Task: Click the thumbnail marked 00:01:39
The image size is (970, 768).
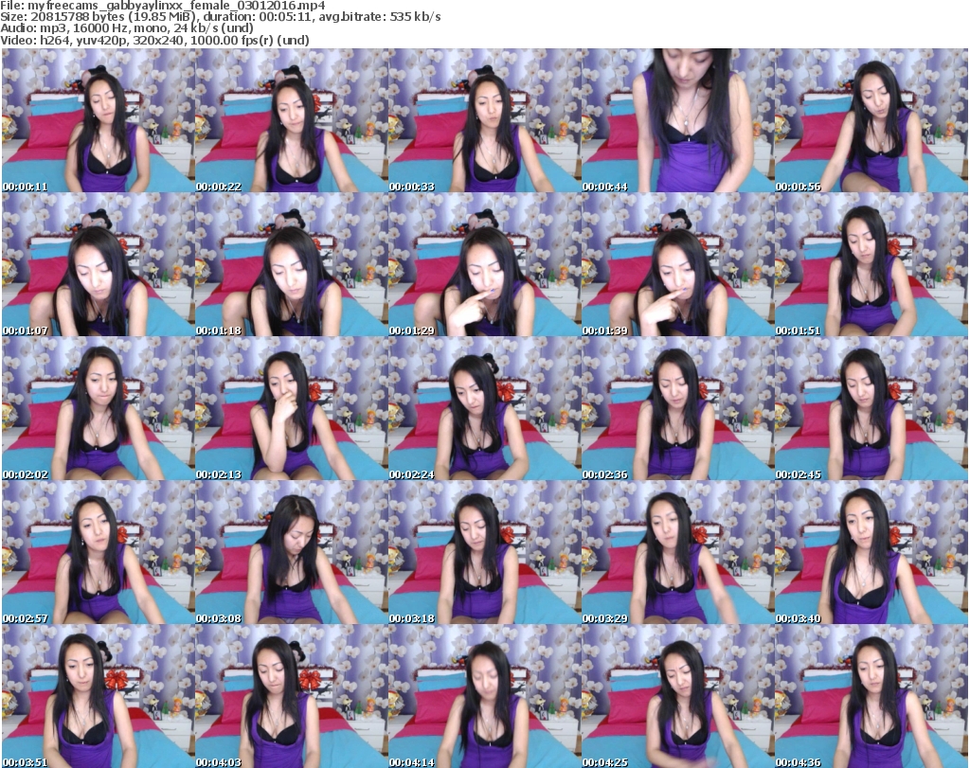Action: 677,264
